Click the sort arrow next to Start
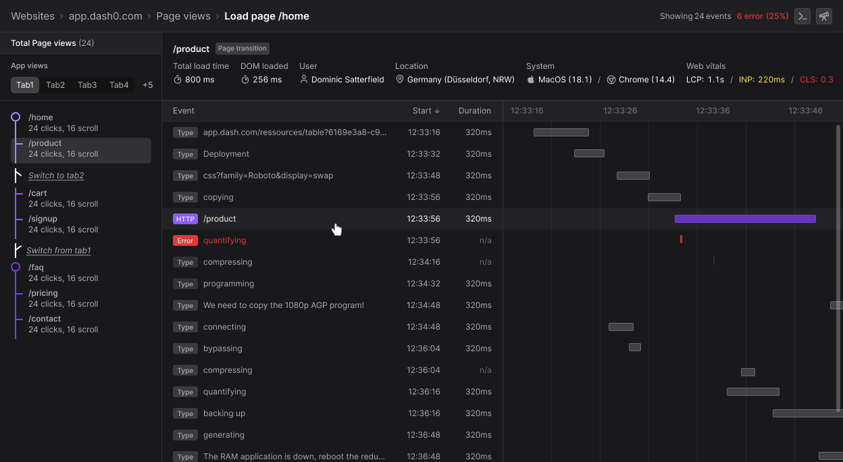This screenshot has width=843, height=462. [436, 111]
